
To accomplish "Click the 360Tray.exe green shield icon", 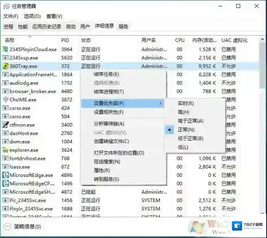I will pyautogui.click(x=5, y=66).
